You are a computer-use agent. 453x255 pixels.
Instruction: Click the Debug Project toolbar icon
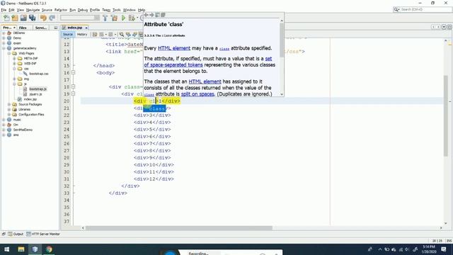pyautogui.click(x=132, y=18)
